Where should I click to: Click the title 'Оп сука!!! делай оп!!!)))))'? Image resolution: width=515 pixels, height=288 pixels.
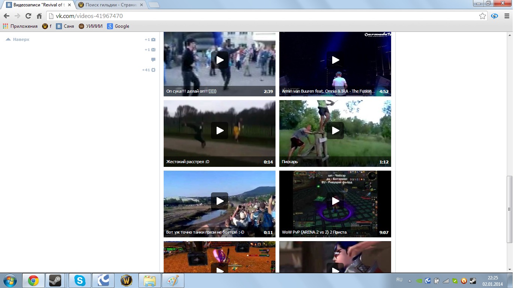[x=191, y=91]
